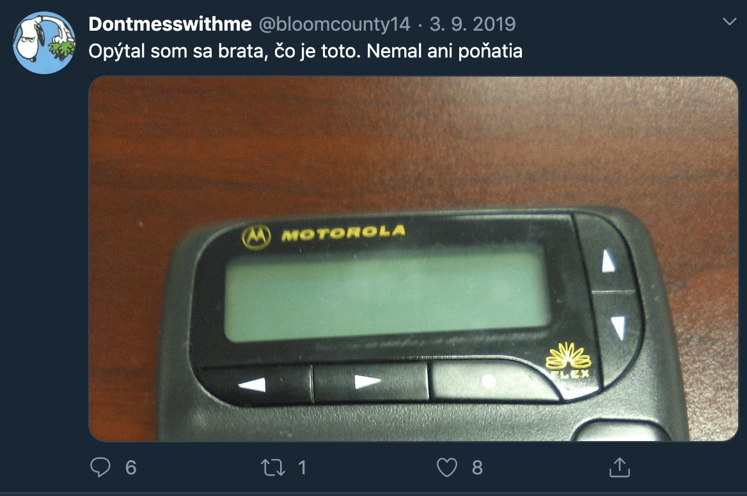Click the pager's green LCD screen in photo
Viewport: 747px width, 496px height.
click(387, 295)
